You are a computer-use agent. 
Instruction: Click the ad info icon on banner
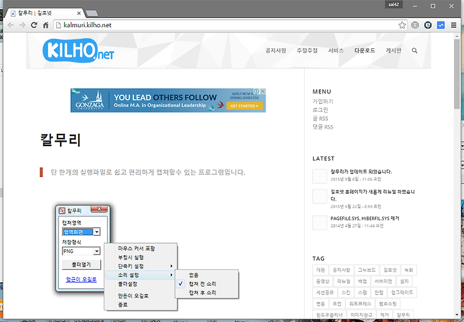(x=256, y=91)
